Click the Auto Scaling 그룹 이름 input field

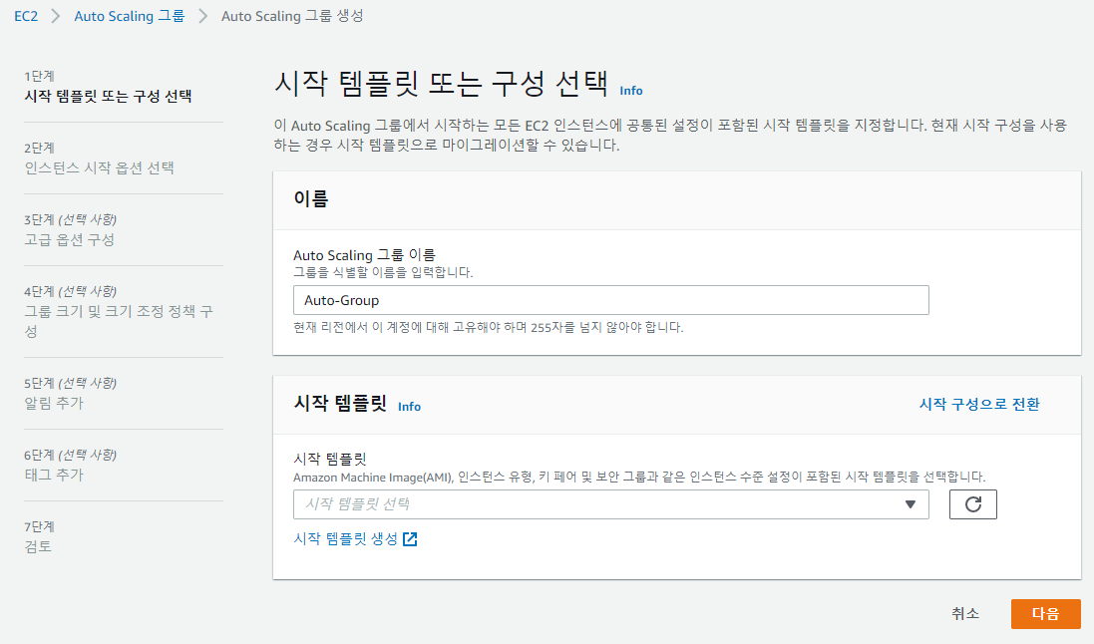point(611,300)
